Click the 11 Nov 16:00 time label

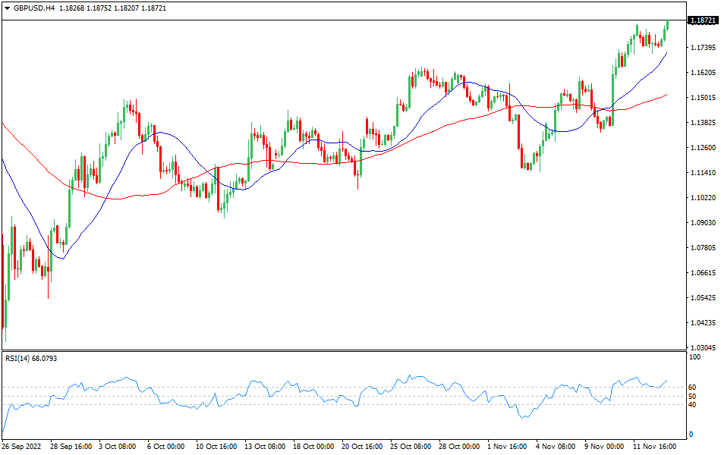click(x=653, y=447)
